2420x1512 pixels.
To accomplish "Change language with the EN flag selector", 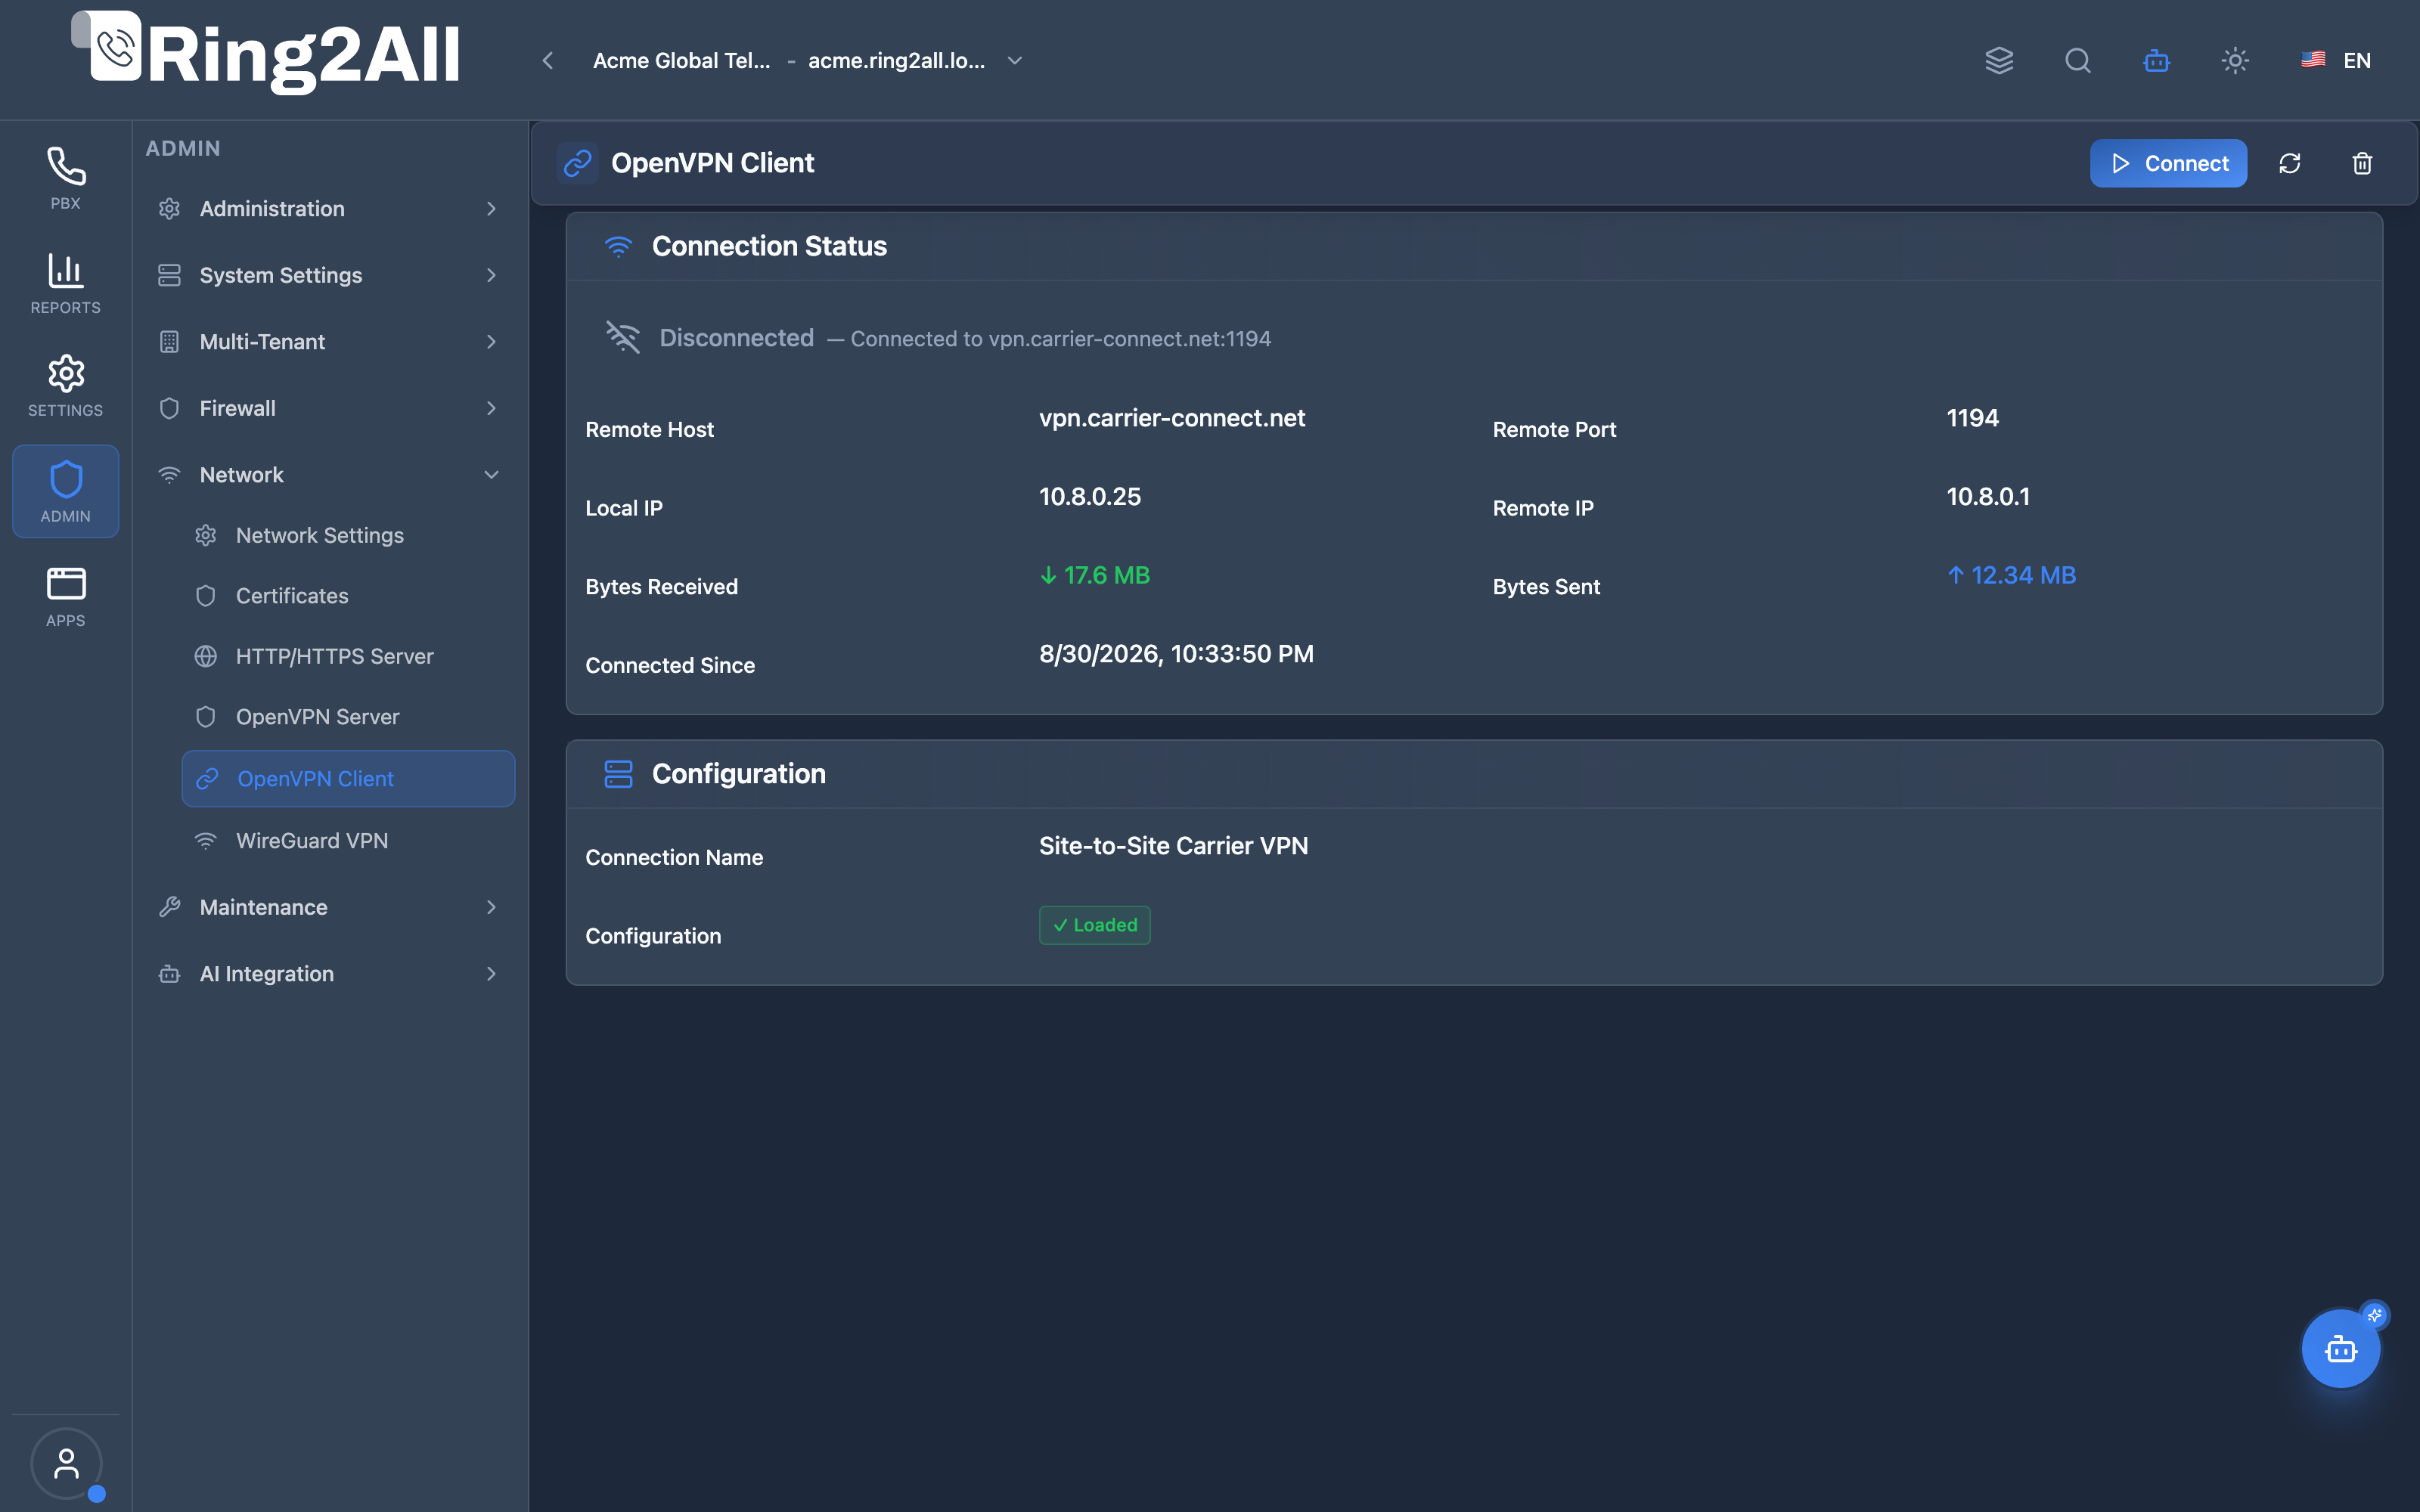I will (x=2336, y=60).
